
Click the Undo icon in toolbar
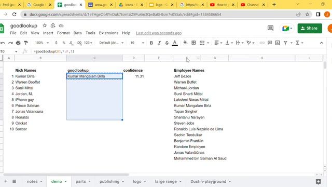pos(3,43)
